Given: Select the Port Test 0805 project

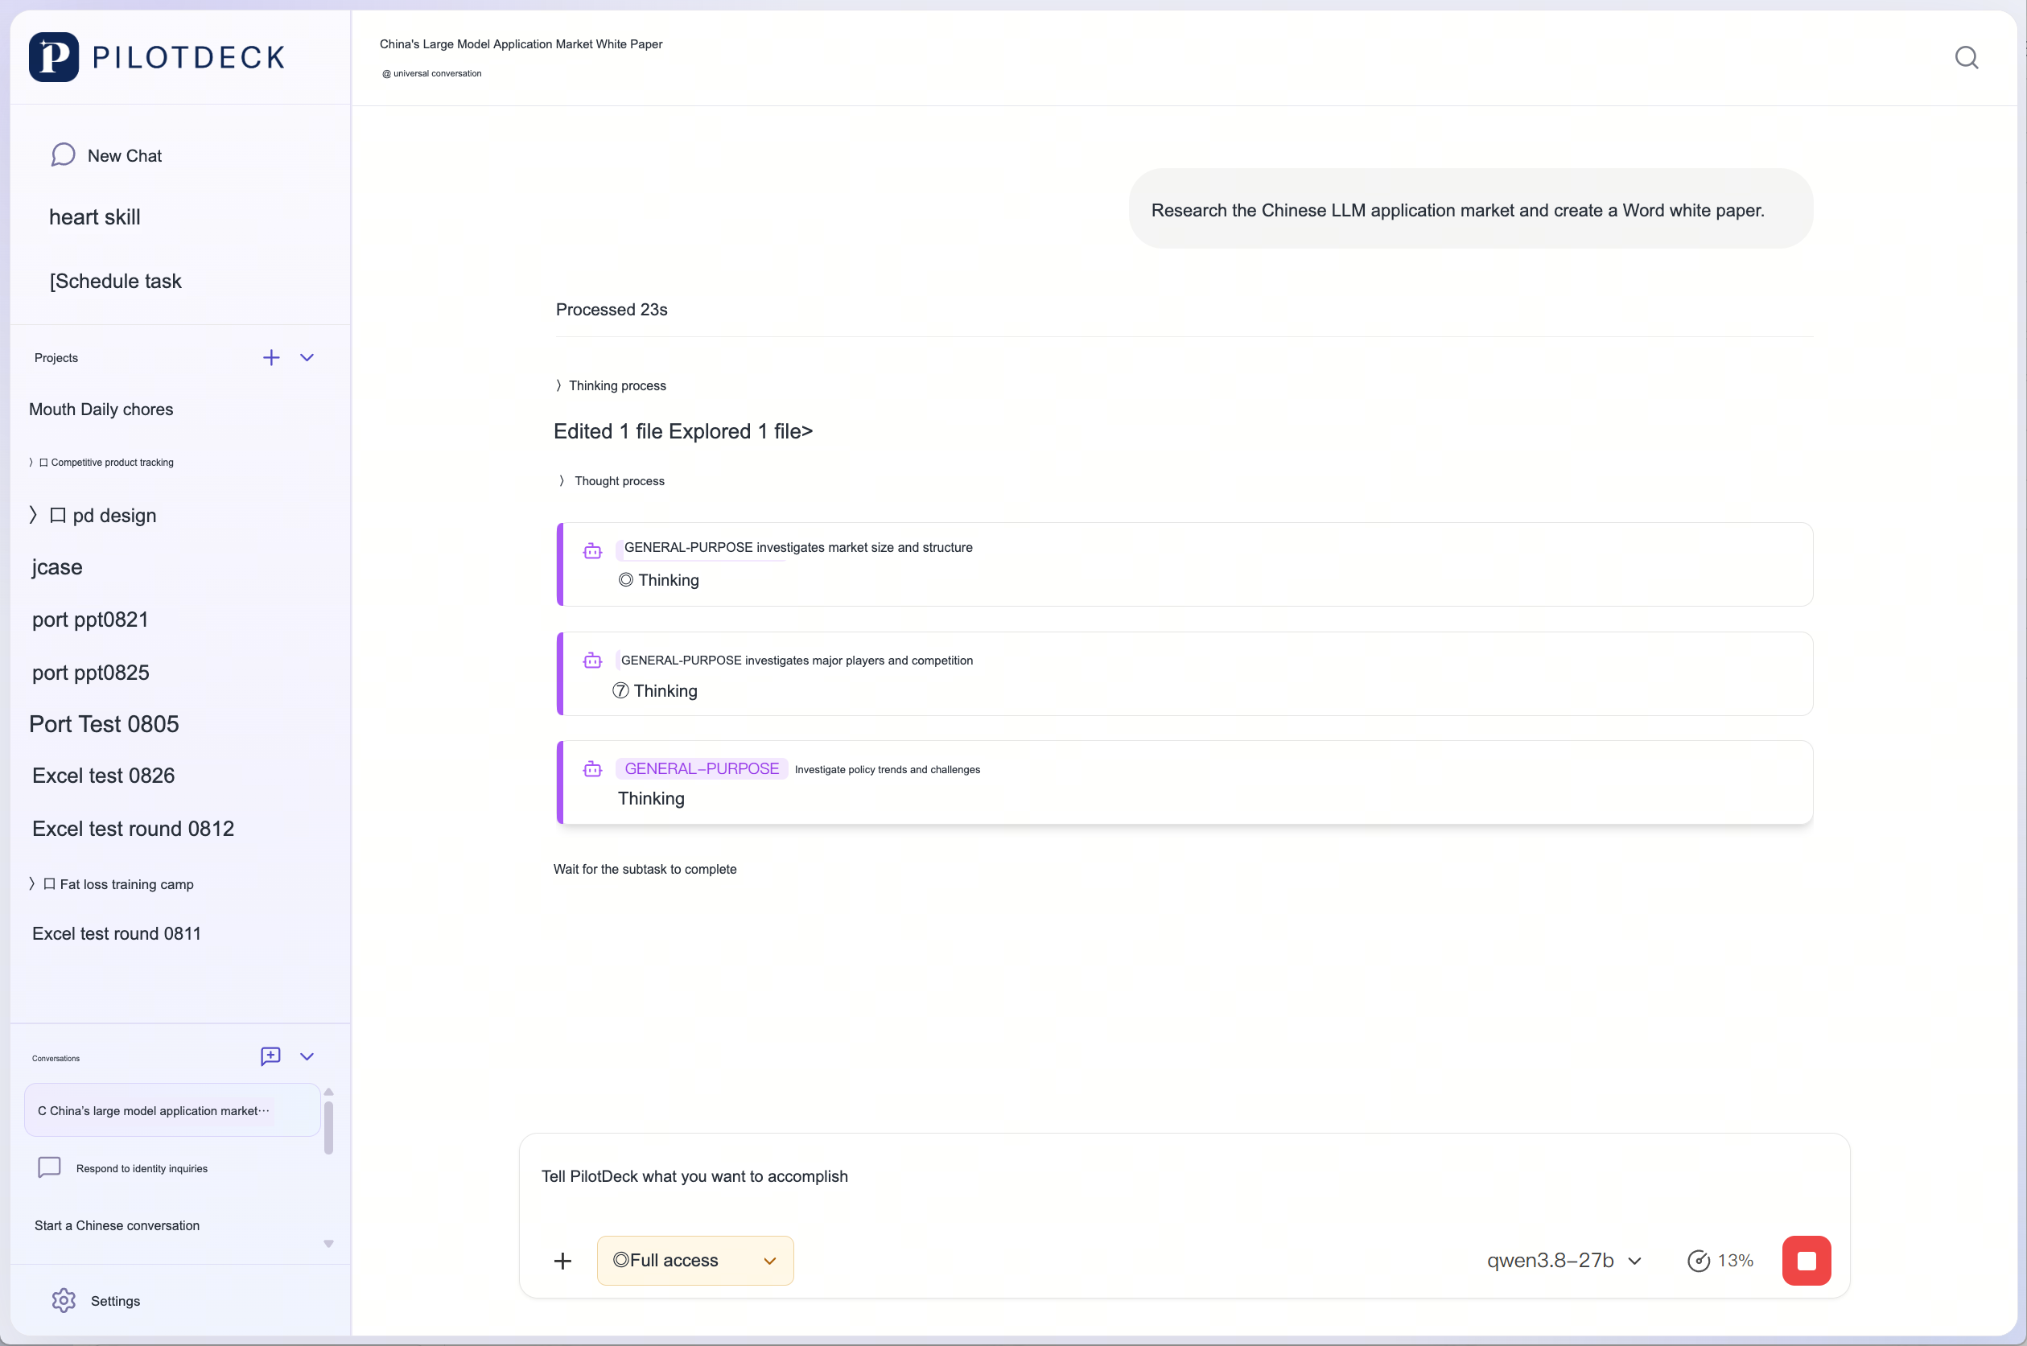Looking at the screenshot, I should [x=104, y=723].
